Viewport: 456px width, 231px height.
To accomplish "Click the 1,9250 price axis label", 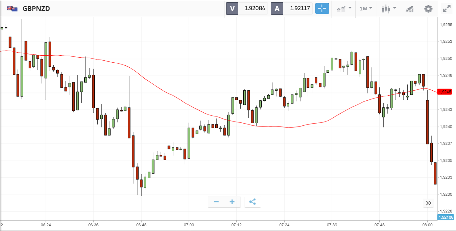I will tap(446, 59).
